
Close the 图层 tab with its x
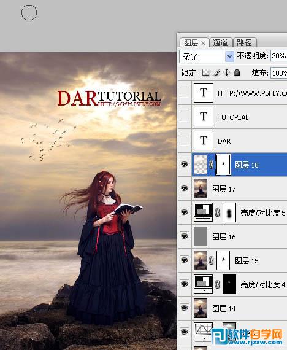tap(203, 44)
